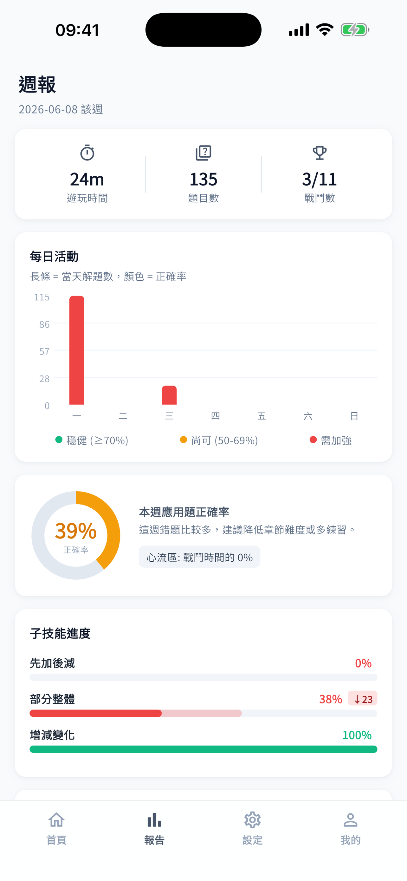This screenshot has height=881, width=407.
Task: Tap the trophy battles icon
Action: (x=320, y=153)
